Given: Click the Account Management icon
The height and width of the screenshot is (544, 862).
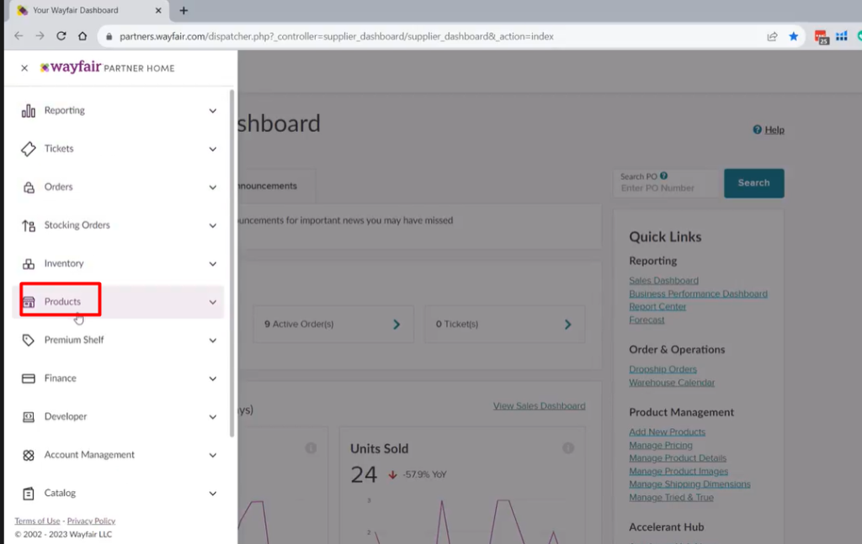Looking at the screenshot, I should (x=28, y=455).
